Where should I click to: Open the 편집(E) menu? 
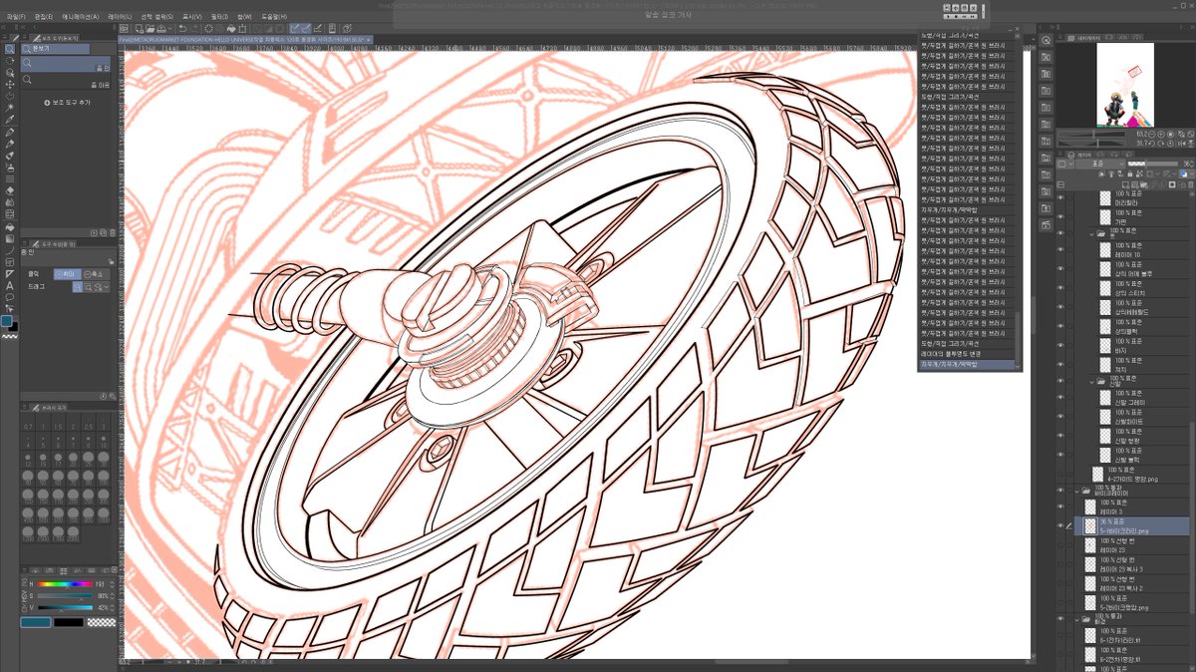[45, 17]
